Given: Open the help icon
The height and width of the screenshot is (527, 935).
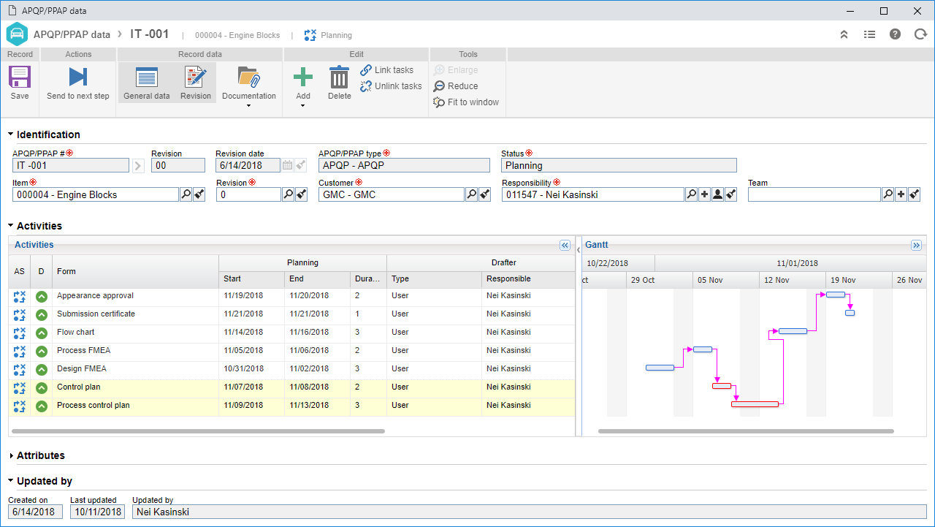Looking at the screenshot, I should [895, 34].
